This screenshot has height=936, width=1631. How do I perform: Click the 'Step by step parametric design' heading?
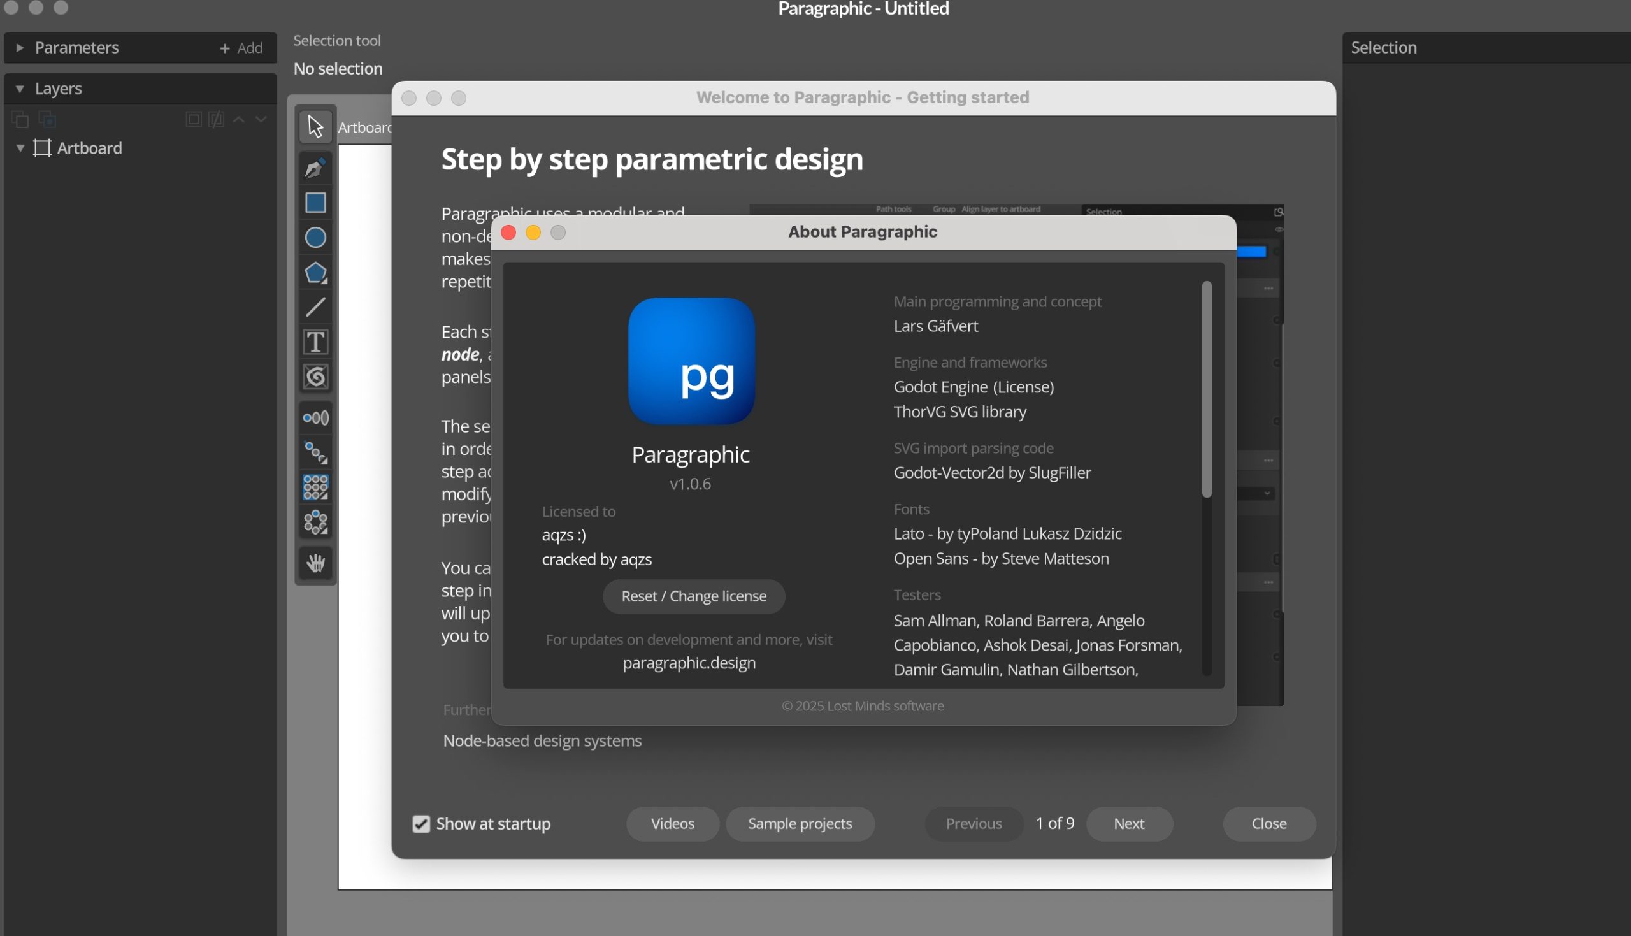click(x=652, y=159)
